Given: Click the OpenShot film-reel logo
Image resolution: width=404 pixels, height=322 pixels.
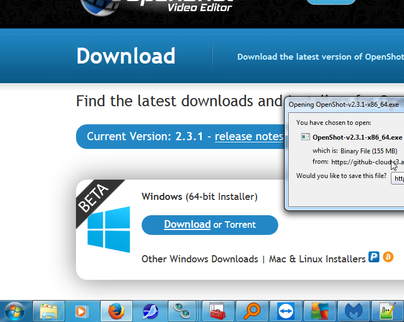Looking at the screenshot, I should click(x=101, y=8).
